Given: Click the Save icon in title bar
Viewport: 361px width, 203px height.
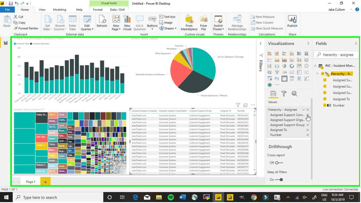Looking at the screenshot, I should point(11,4).
